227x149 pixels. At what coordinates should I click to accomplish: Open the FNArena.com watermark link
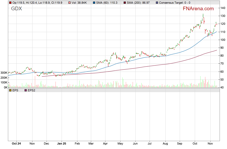198,9
